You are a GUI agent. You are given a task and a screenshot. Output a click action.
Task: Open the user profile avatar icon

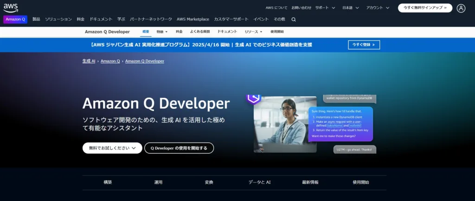[x=461, y=8]
